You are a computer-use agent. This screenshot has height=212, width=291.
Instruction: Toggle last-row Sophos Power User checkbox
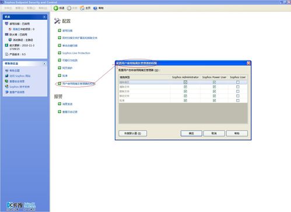[214, 100]
